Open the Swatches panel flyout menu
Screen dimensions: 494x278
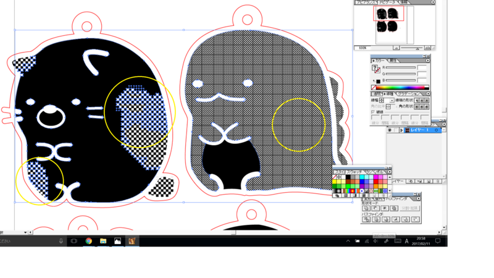(x=390, y=172)
